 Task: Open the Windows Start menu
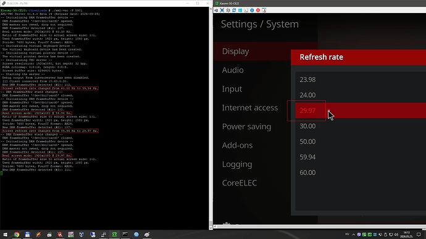point(6,235)
